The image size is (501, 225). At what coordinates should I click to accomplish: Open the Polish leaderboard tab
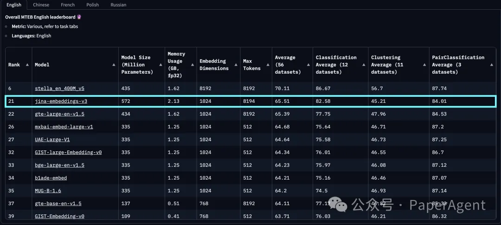coord(92,5)
